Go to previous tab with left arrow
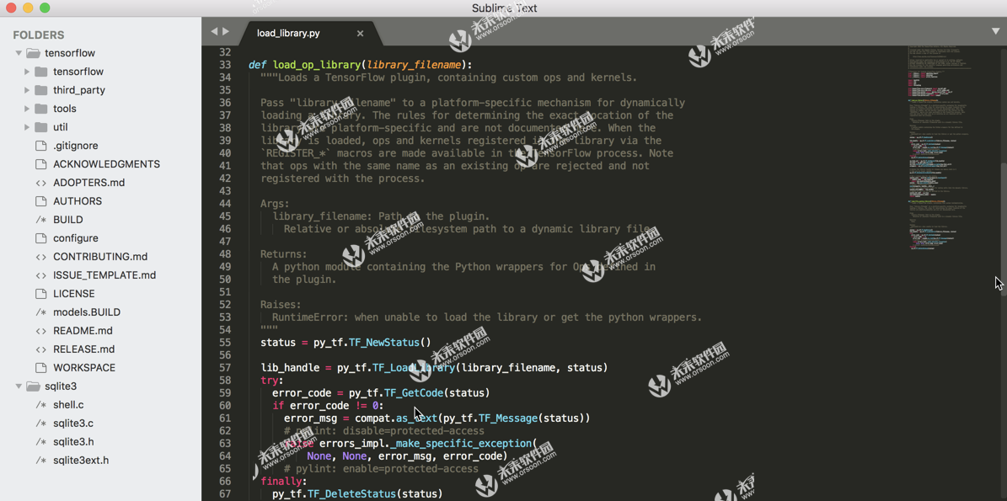The width and height of the screenshot is (1007, 501). (215, 31)
